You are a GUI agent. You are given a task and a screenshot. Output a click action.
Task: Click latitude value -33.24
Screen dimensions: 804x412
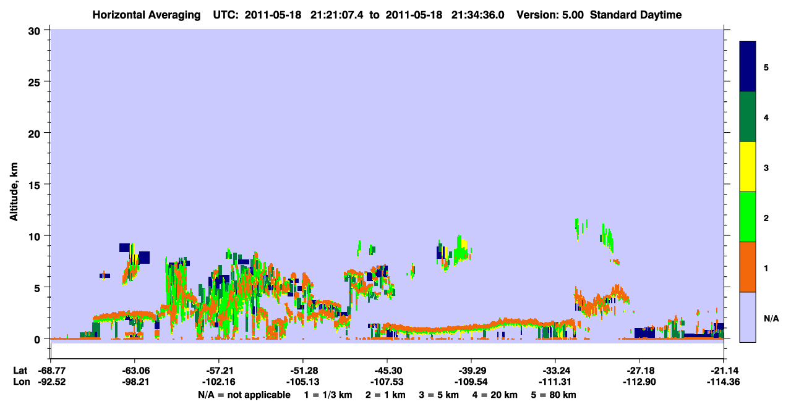(x=555, y=371)
